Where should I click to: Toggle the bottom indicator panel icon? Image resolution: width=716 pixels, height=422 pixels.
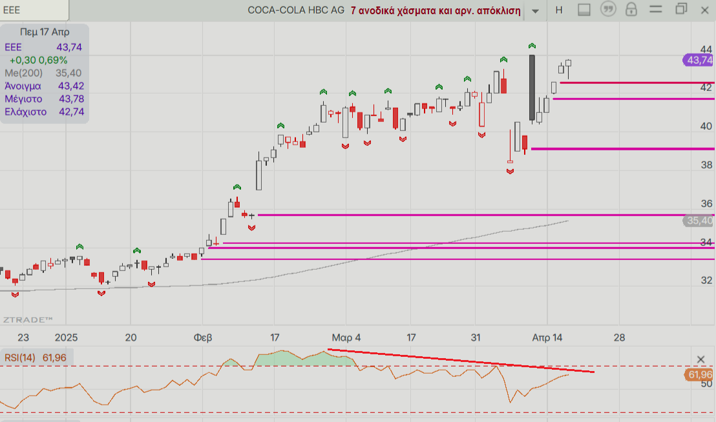point(584,10)
